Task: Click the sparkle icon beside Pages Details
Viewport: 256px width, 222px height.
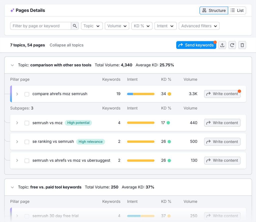Action: (12, 10)
